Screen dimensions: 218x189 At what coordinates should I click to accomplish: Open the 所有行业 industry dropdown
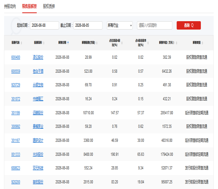(x=120, y=26)
